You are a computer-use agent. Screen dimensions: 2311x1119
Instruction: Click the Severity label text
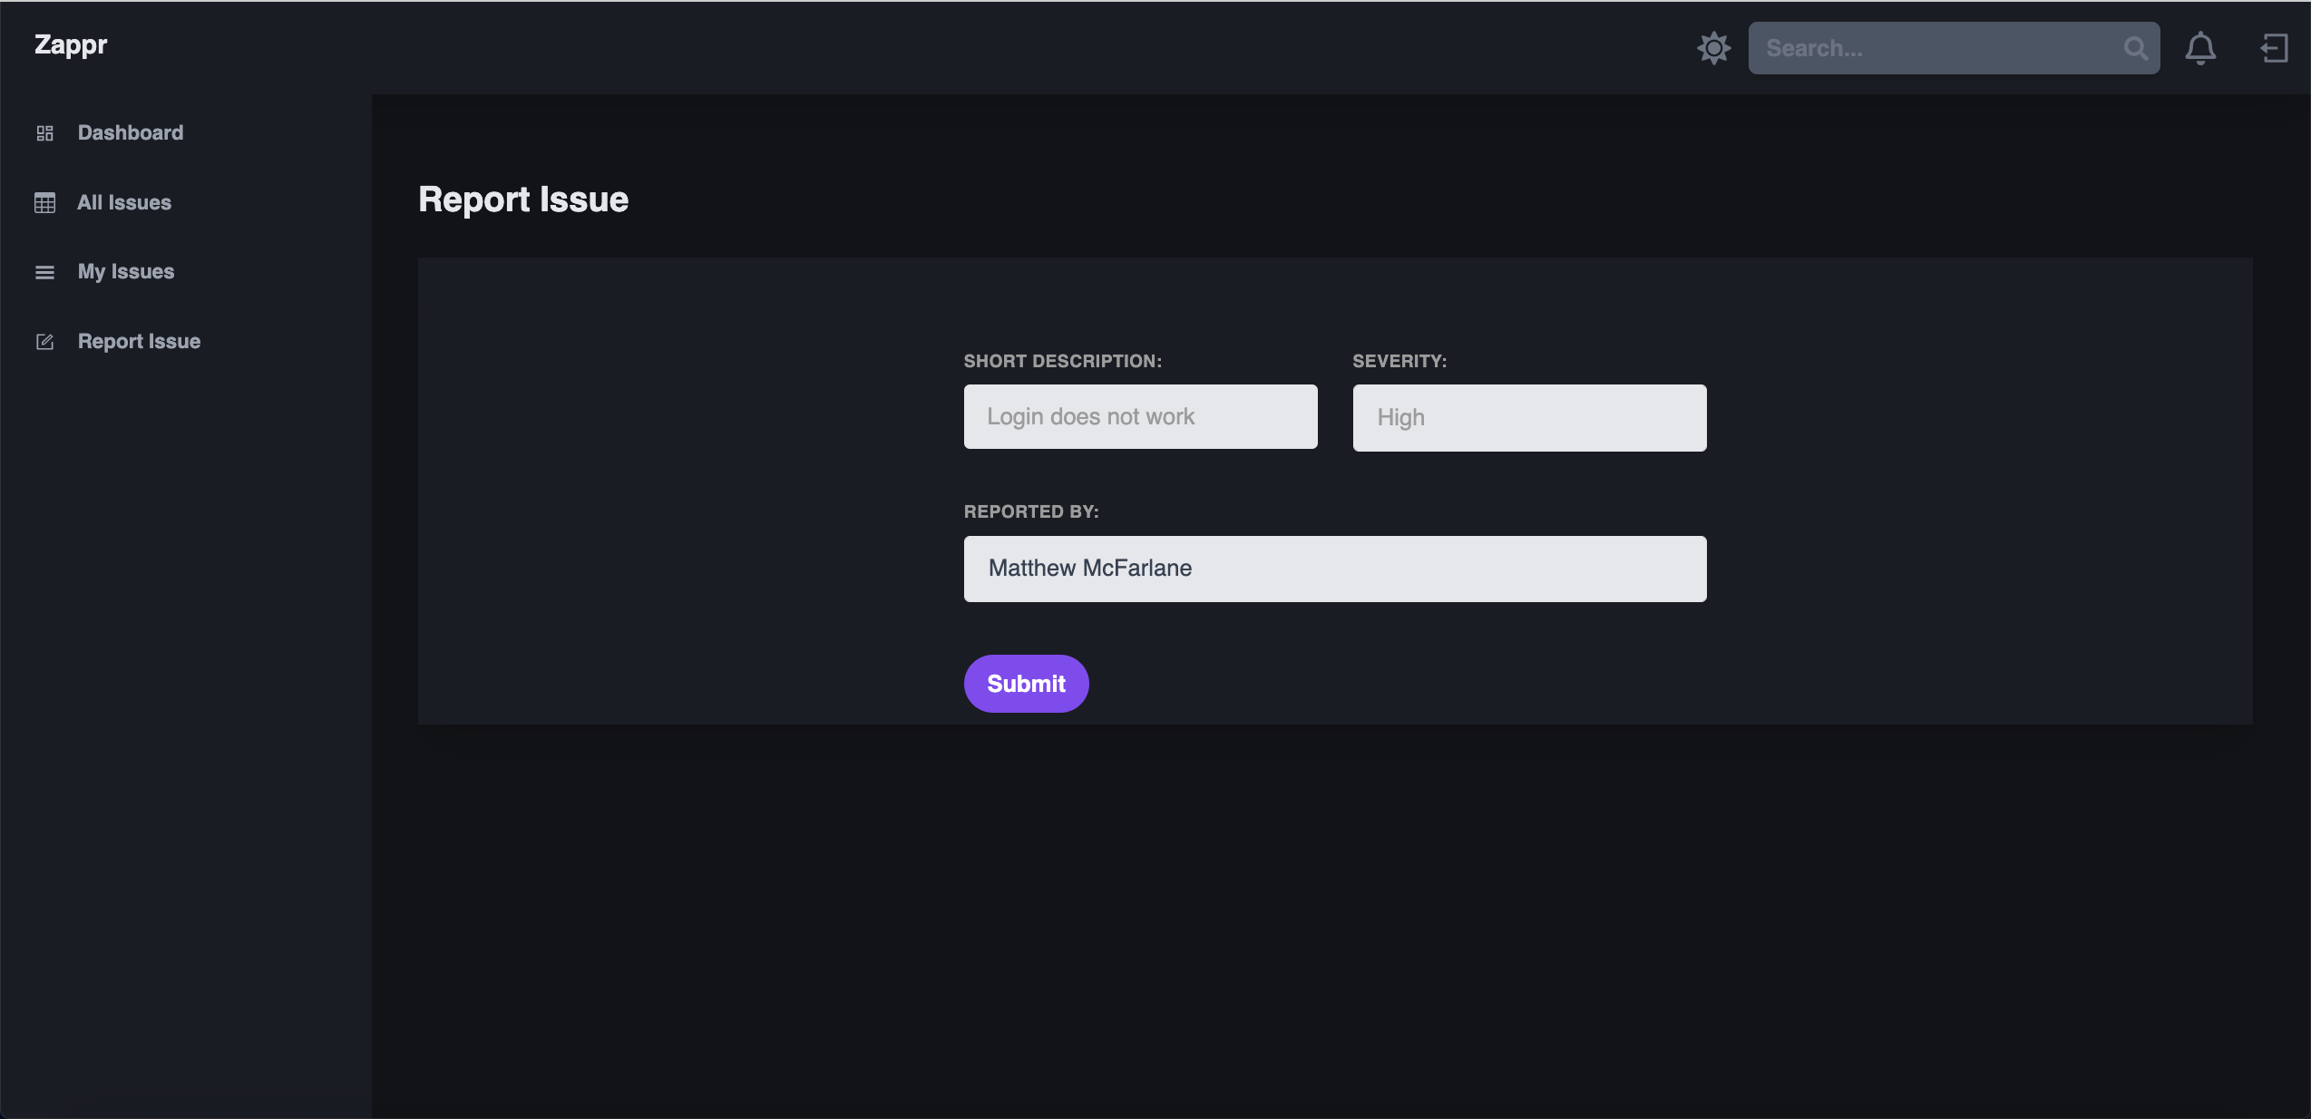[1399, 361]
